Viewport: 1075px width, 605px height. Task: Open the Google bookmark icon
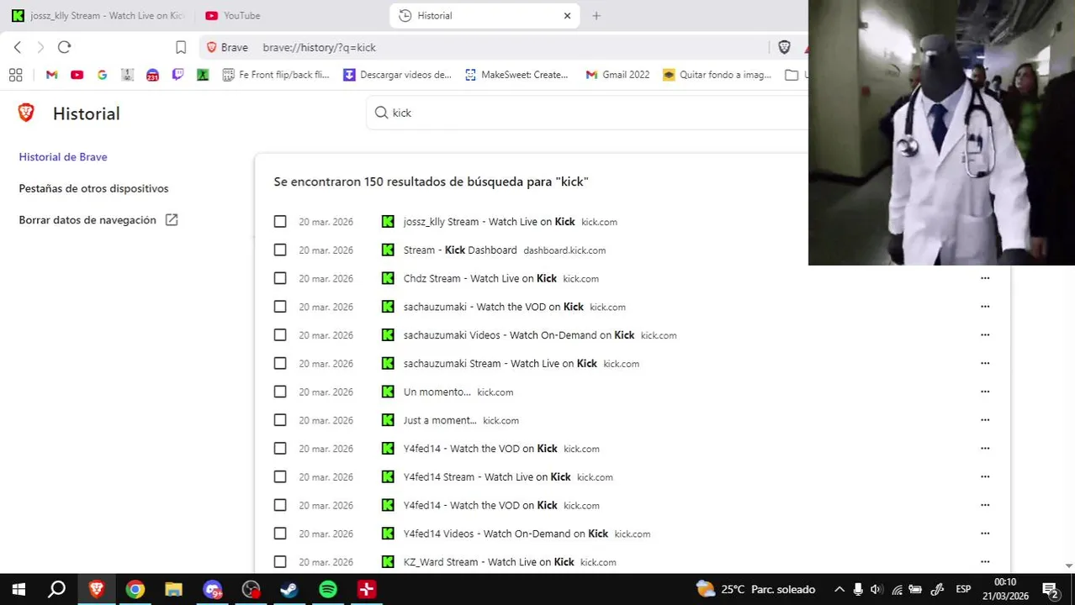pos(102,75)
